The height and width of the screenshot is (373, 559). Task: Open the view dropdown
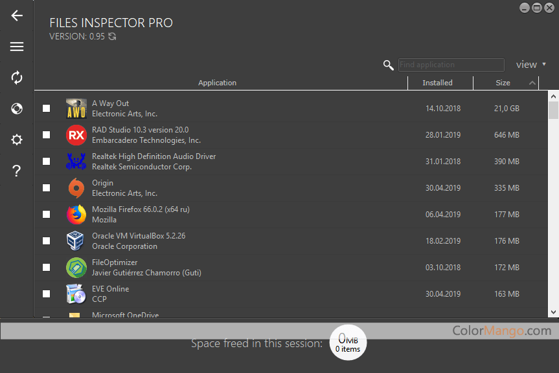(530, 65)
